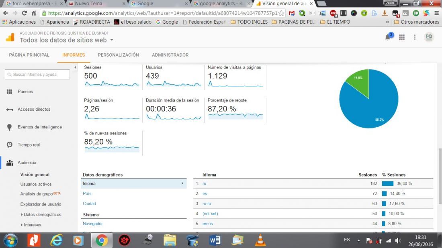Screen dimensions: 442x248
Task: Open file explorer folder on taskbar
Action: (170, 240)
